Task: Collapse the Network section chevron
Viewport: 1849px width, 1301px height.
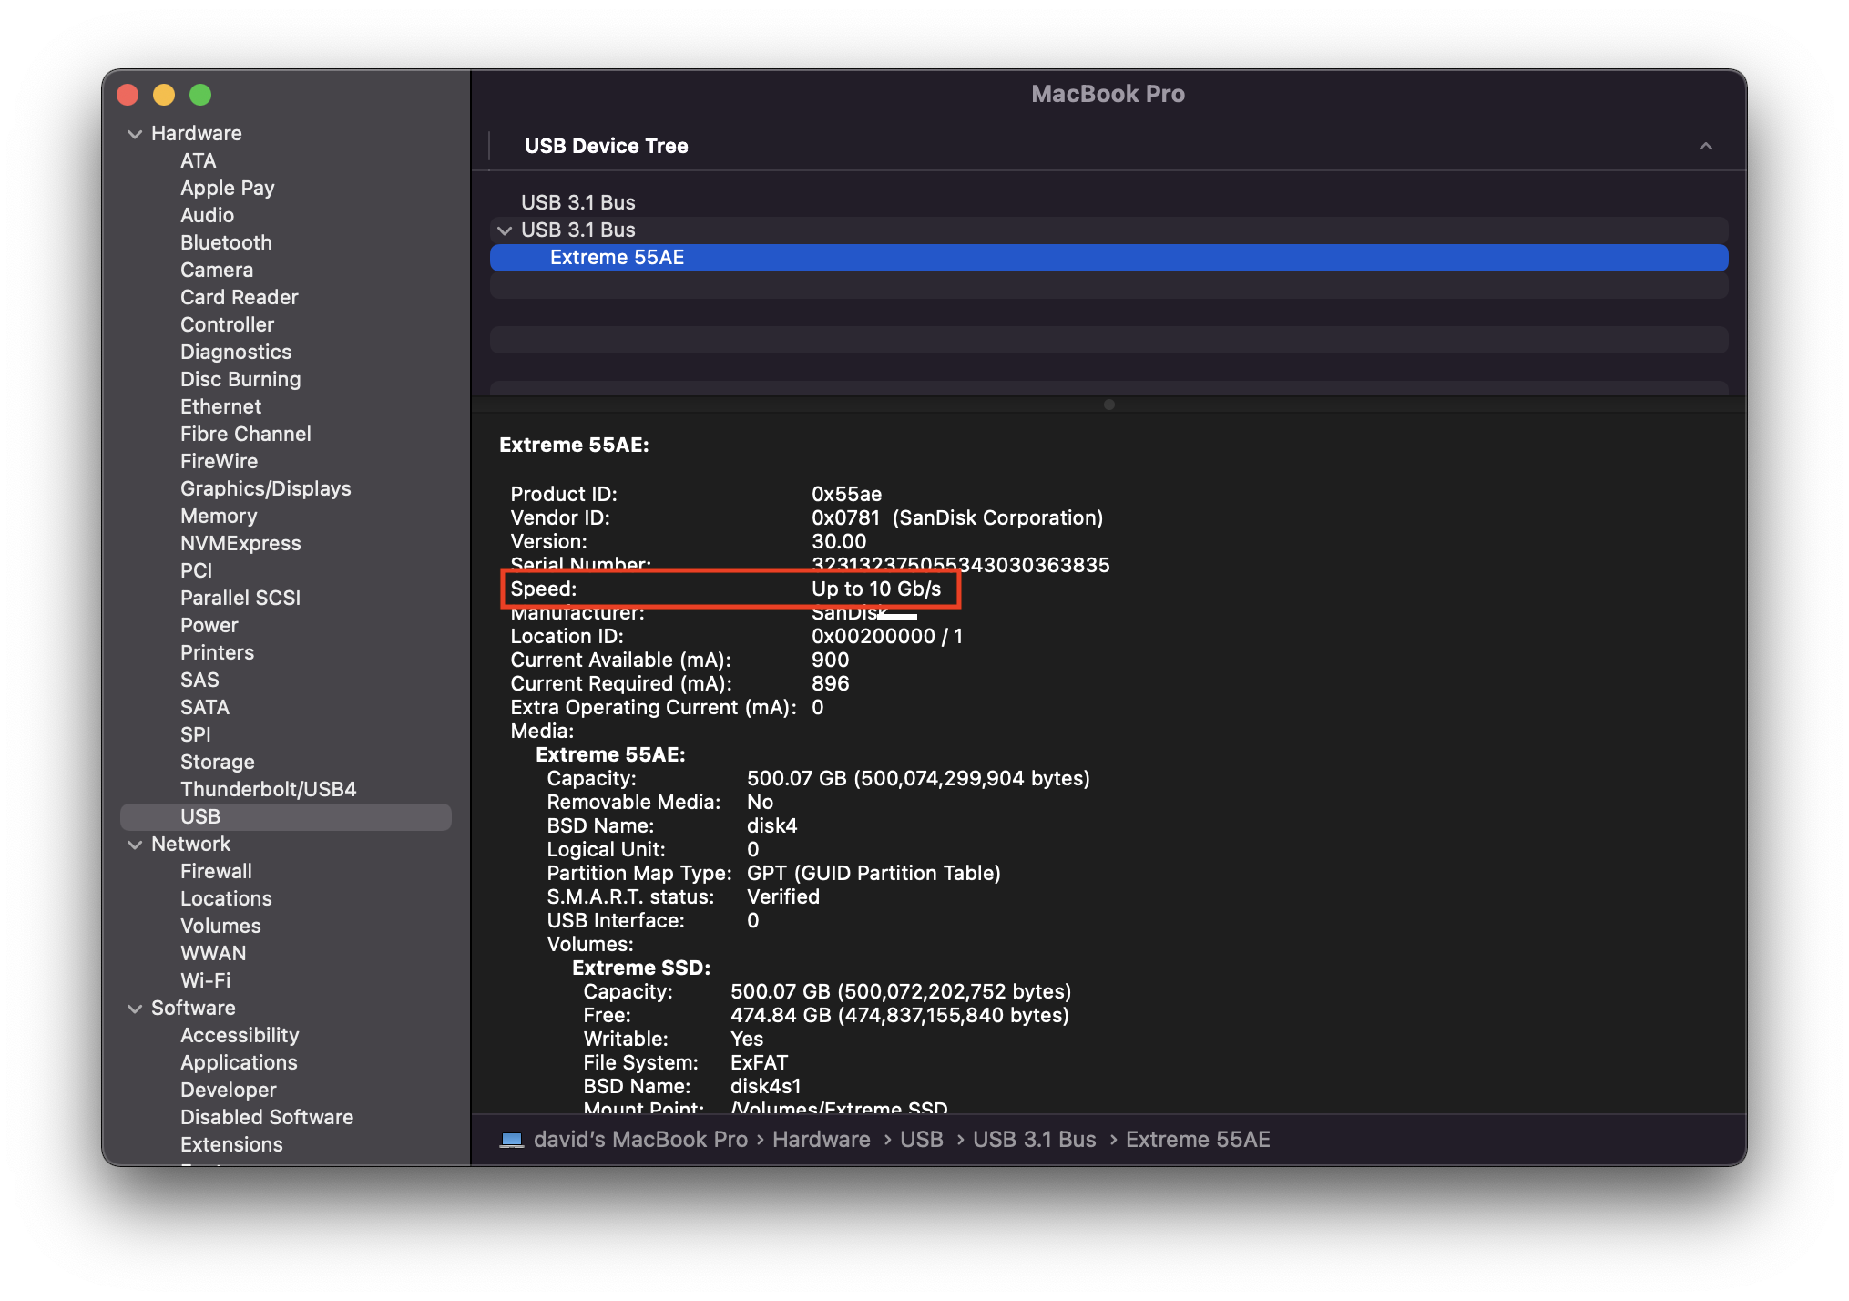Action: (x=135, y=845)
